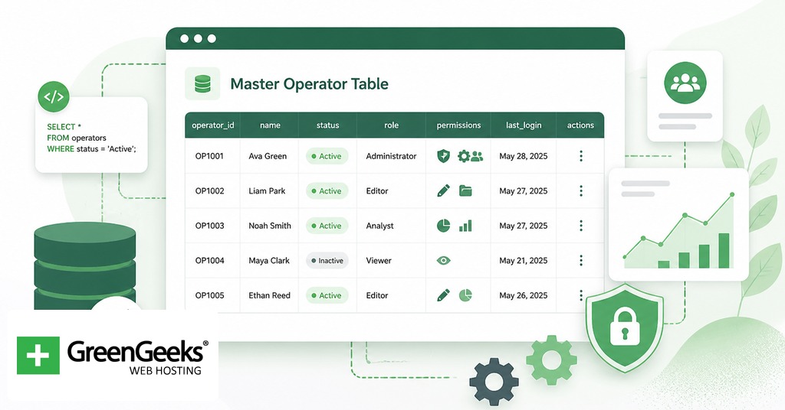The height and width of the screenshot is (410, 785).
Task: Click the bar chart icon in Noah Smith row
Action: pyautogui.click(x=465, y=226)
